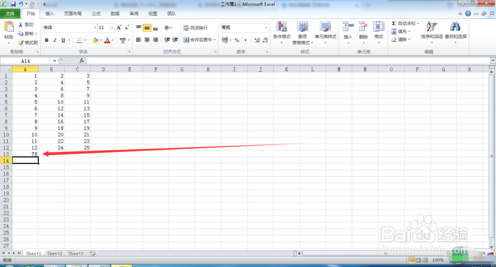Click 自动换行 wrap text button
Screen dimensions: 496x267
click(x=195, y=28)
